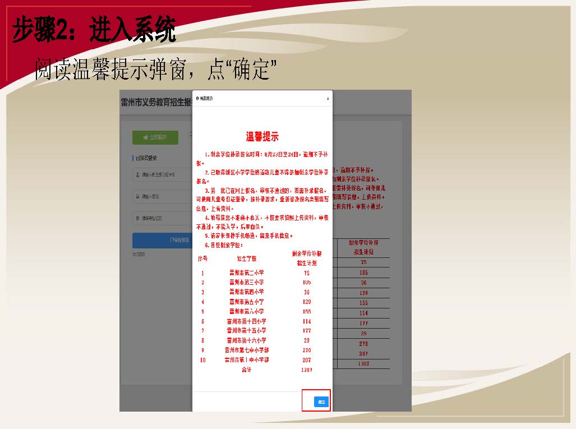This screenshot has width=576, height=429.
Task: Click the 已报名登录 section label
Action: coord(146,158)
